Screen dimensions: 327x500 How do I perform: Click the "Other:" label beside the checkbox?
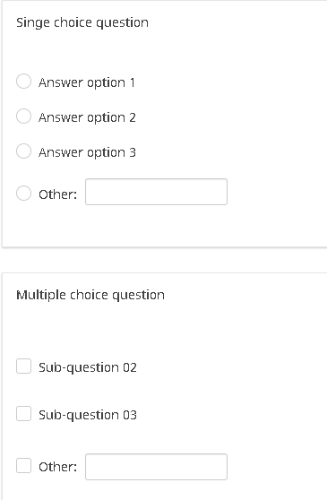coord(57,467)
